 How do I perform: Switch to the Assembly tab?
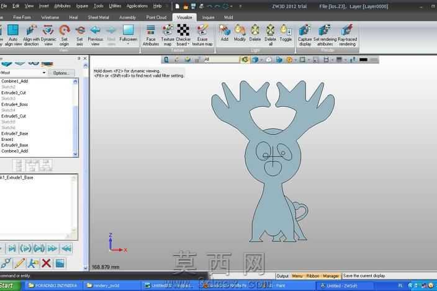point(127,17)
